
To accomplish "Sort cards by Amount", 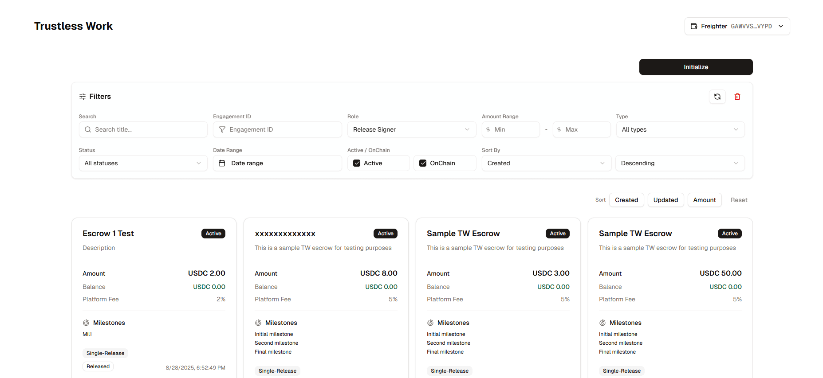I will point(705,200).
